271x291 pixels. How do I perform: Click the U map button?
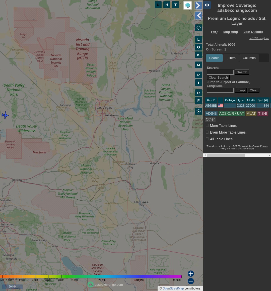pyautogui.click(x=158, y=5)
